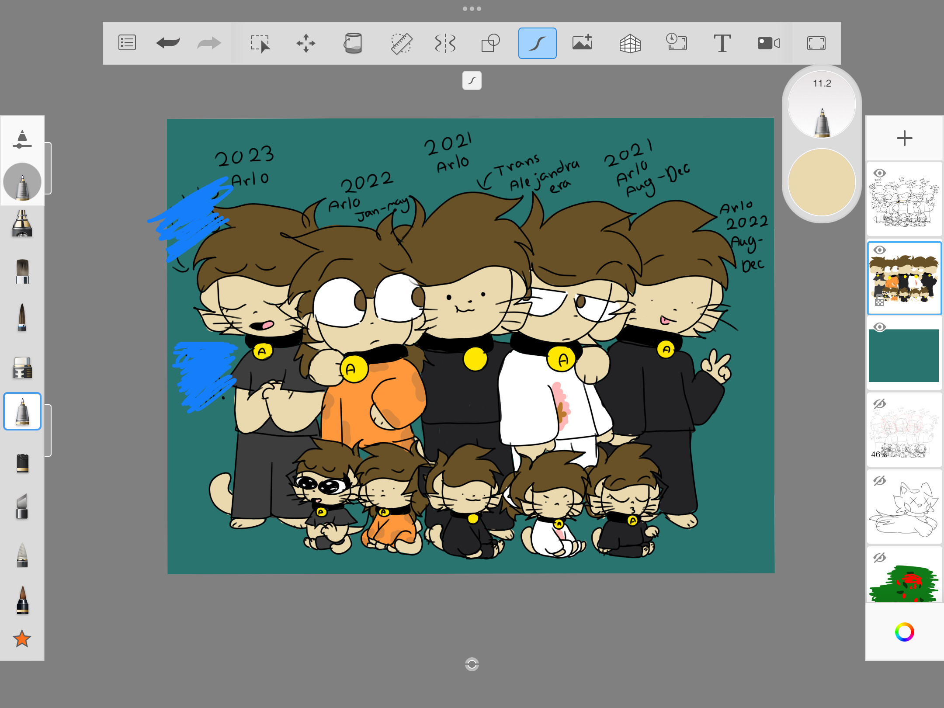Viewport: 944px width, 708px height.
Task: Open the color wheel editor
Action: (904, 632)
